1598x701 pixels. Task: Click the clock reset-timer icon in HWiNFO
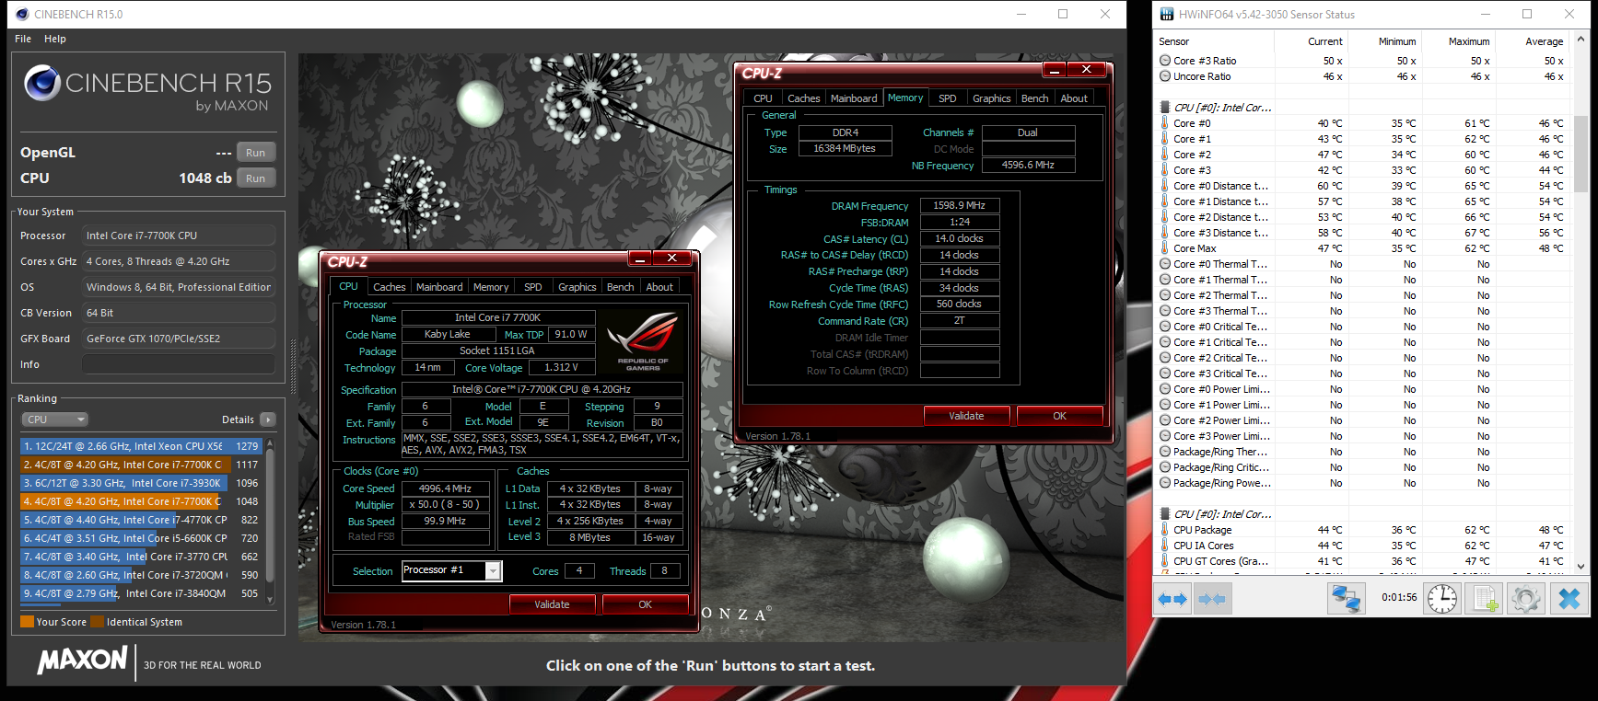1442,599
